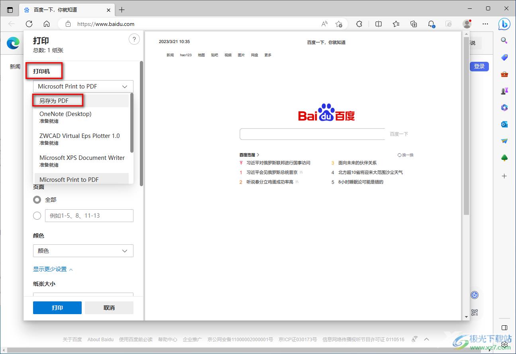Expand the Microsoft Print to PDF printer dropdown
This screenshot has width=516, height=354.
pyautogui.click(x=83, y=87)
